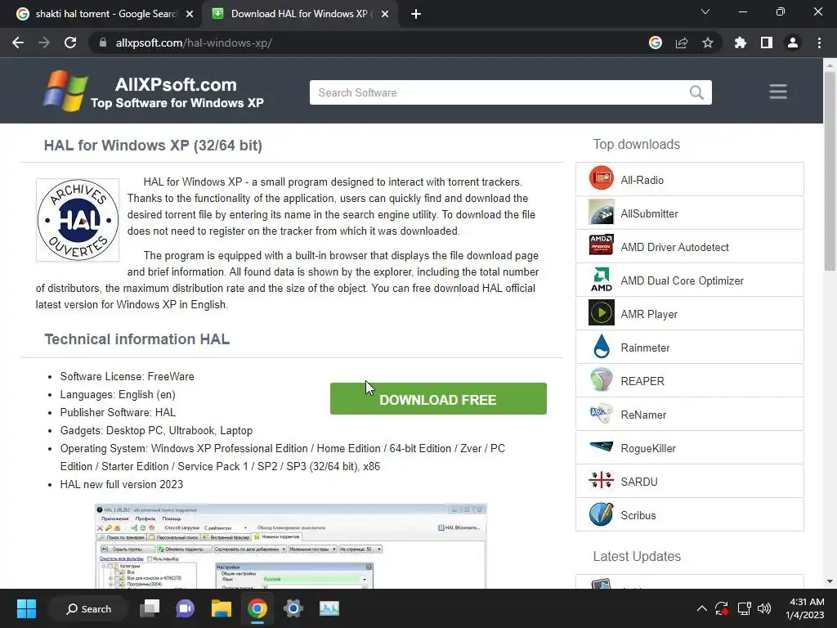This screenshot has width=837, height=628.
Task: Open RogueKiller link
Action: [648, 449]
